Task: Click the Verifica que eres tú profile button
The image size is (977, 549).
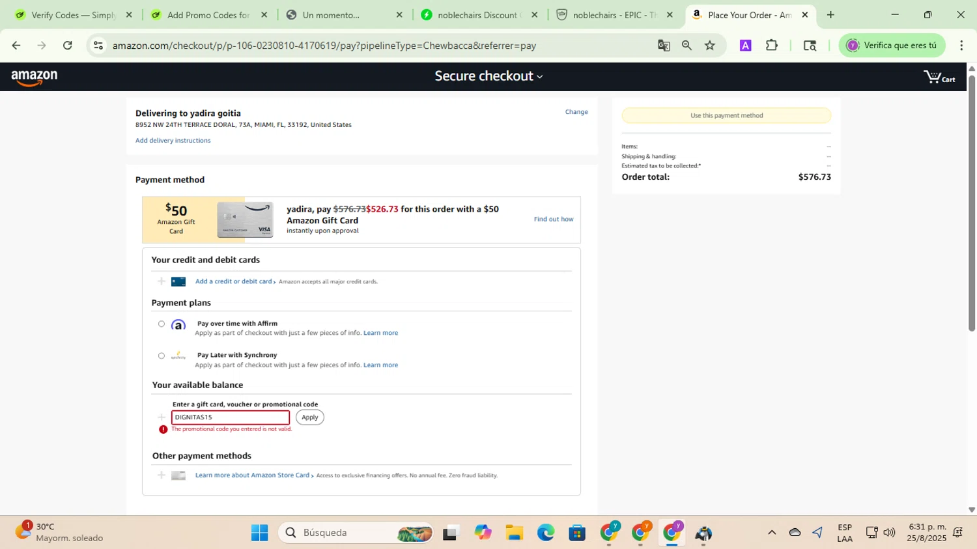Action: tap(892, 46)
